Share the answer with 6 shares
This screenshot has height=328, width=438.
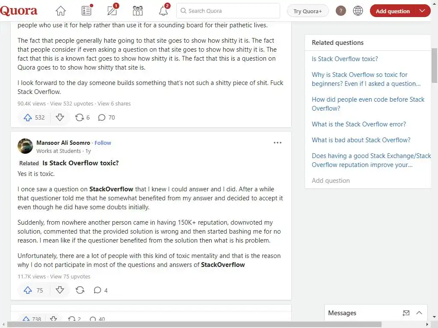pyautogui.click(x=82, y=117)
